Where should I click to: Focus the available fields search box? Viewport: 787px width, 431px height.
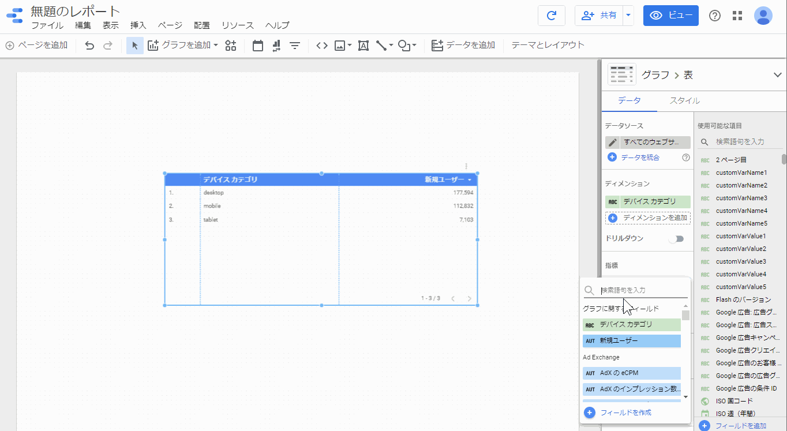tap(741, 141)
